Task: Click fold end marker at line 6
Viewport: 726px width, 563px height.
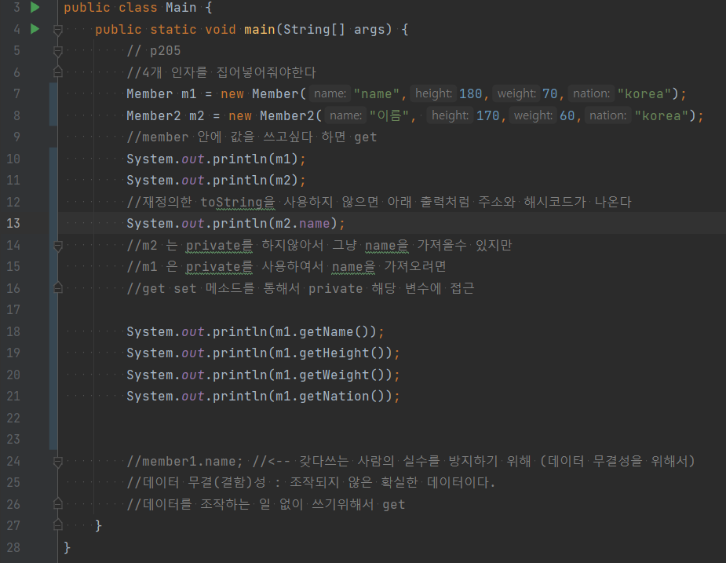Action: coord(58,71)
